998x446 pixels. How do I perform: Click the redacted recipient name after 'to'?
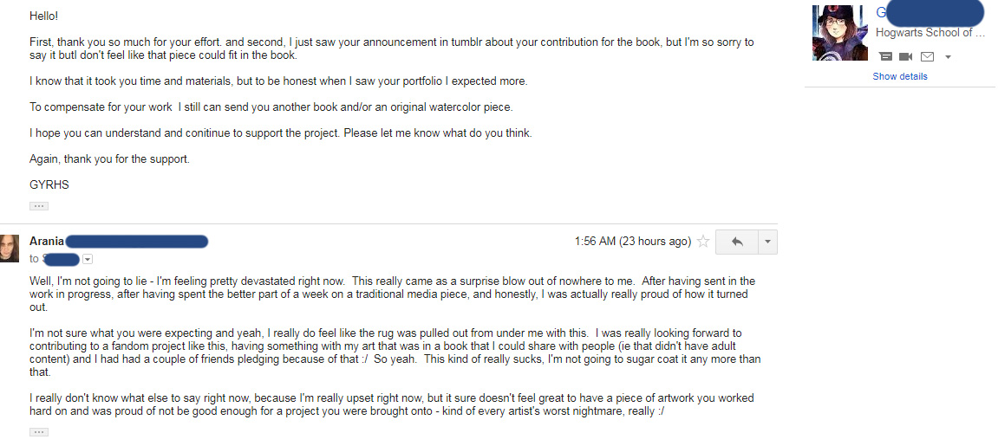click(x=61, y=259)
